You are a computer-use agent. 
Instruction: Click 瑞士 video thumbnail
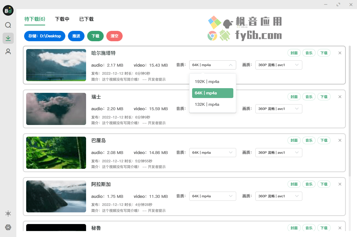tap(56, 109)
